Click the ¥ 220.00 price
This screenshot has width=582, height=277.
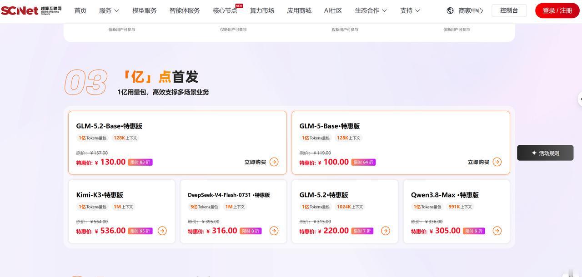pyautogui.click(x=333, y=231)
